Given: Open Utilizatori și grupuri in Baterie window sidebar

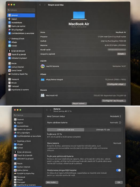Looking at the screenshot, I should 24,159.
